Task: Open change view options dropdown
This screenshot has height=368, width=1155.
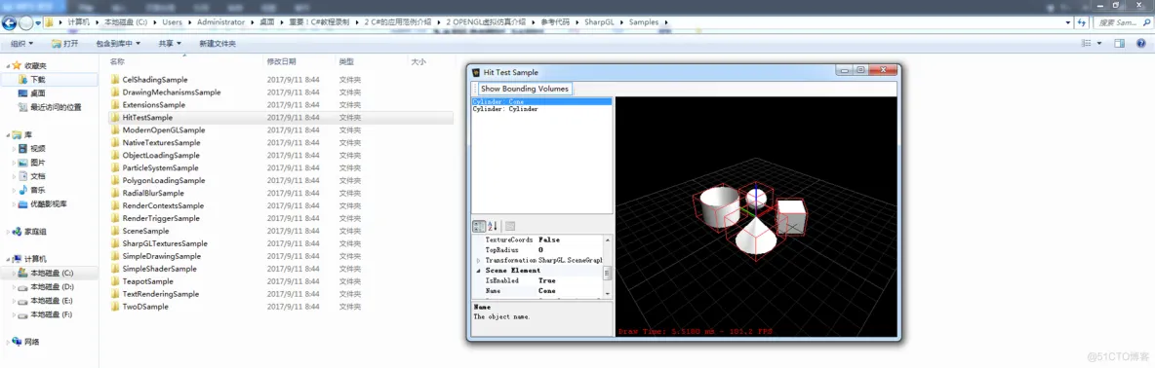Action: (x=1099, y=44)
